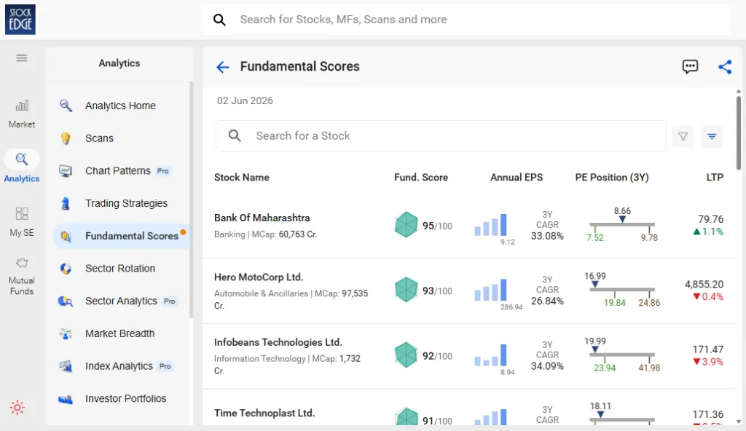Click Infobeans score hexagon

tap(406, 355)
